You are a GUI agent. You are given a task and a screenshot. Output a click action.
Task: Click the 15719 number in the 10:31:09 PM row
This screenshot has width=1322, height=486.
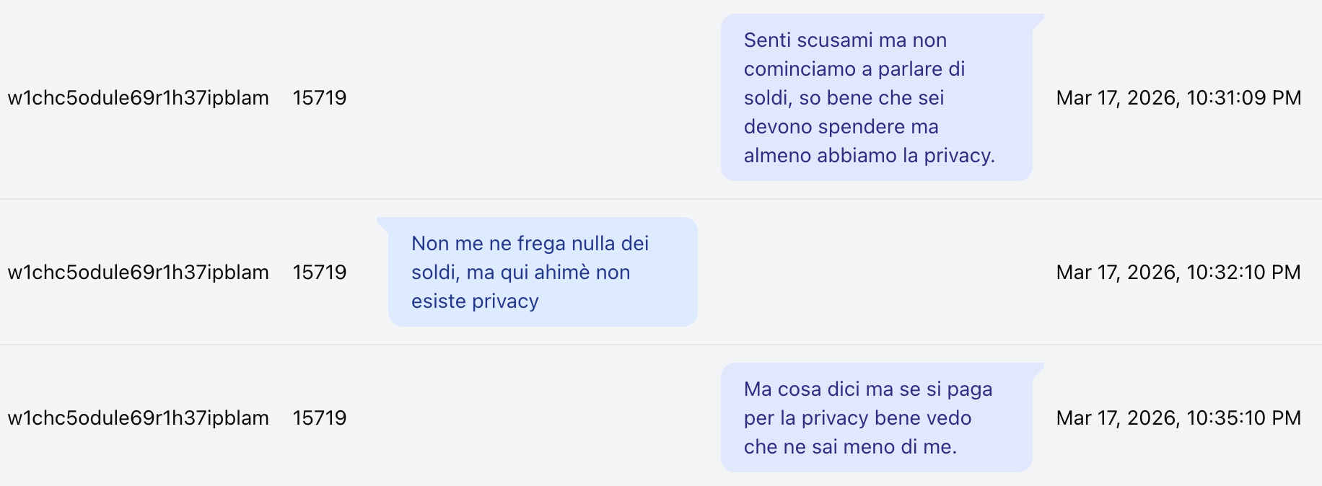coord(320,98)
